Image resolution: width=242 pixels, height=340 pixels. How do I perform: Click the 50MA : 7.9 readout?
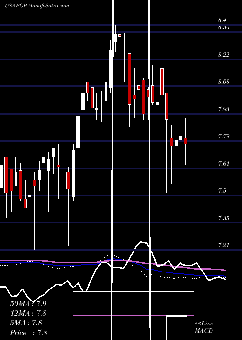coord(28,304)
